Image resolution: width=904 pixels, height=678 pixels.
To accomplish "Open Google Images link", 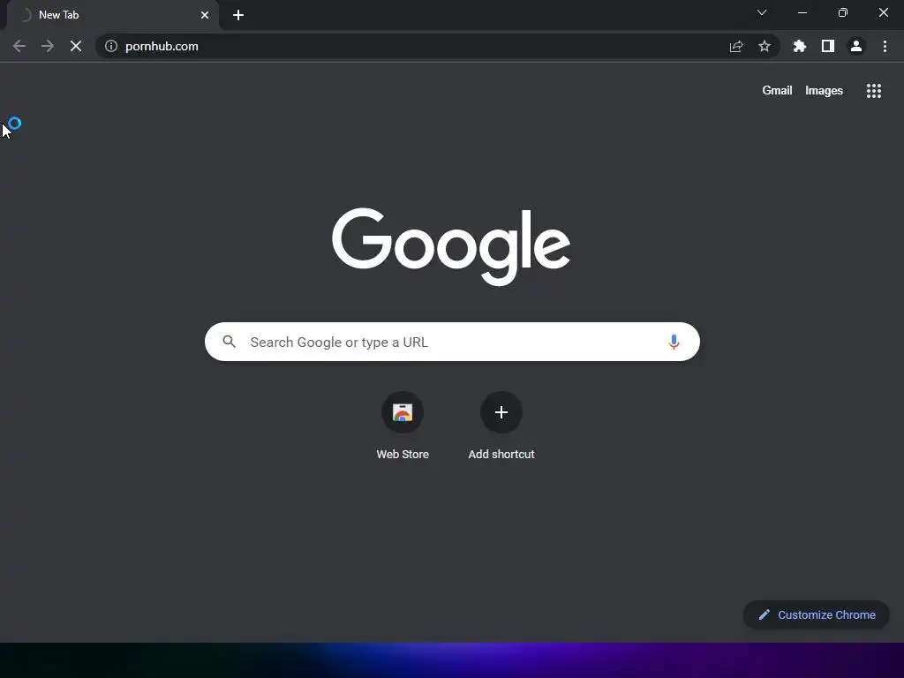I will [824, 91].
